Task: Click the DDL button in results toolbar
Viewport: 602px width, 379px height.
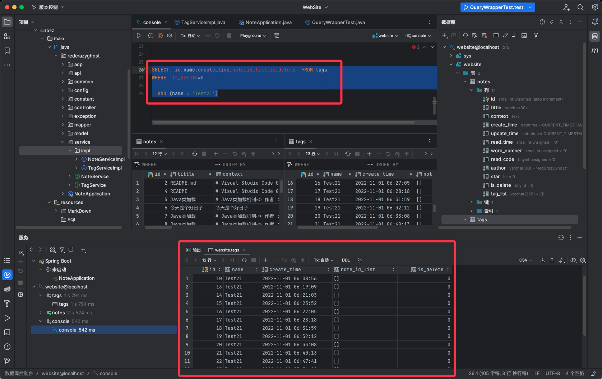Action: 346,260
